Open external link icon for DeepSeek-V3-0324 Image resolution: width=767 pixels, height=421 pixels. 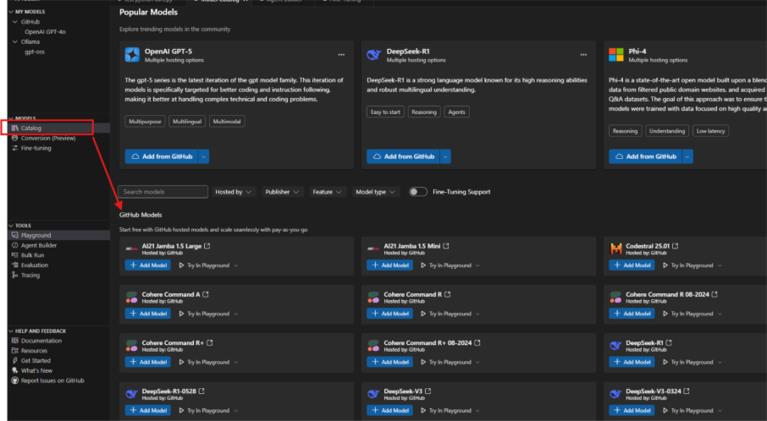tap(687, 391)
